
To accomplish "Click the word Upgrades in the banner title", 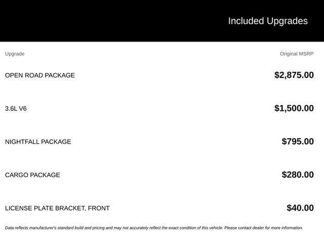I will [287, 21].
